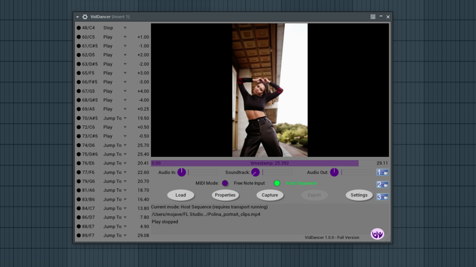Toggle the 83/B6 note indicator dot
The width and height of the screenshot is (476, 267).
tap(79, 199)
